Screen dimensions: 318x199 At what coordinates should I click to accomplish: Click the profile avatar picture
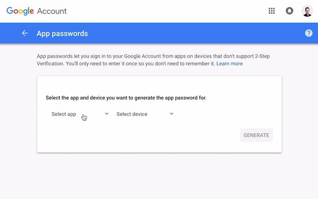coord(307,11)
